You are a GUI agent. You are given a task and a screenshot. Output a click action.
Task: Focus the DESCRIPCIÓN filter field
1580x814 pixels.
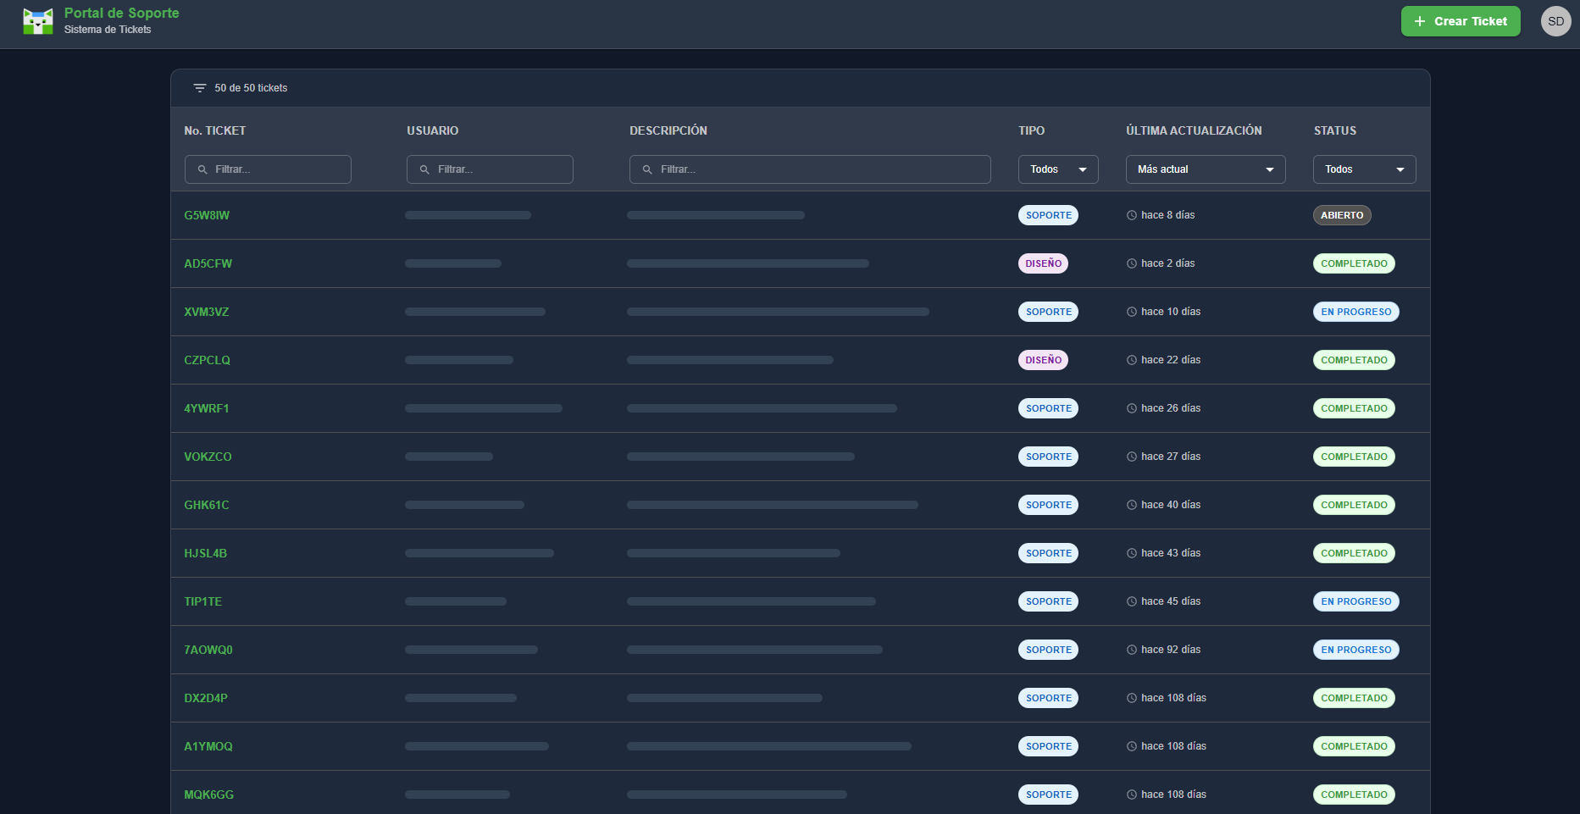(x=810, y=169)
